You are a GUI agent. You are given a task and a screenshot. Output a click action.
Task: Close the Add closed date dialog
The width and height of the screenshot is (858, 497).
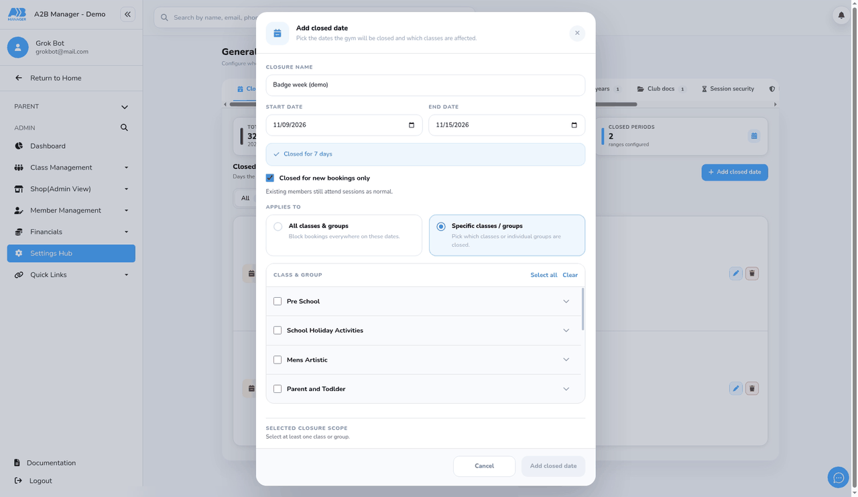577,33
